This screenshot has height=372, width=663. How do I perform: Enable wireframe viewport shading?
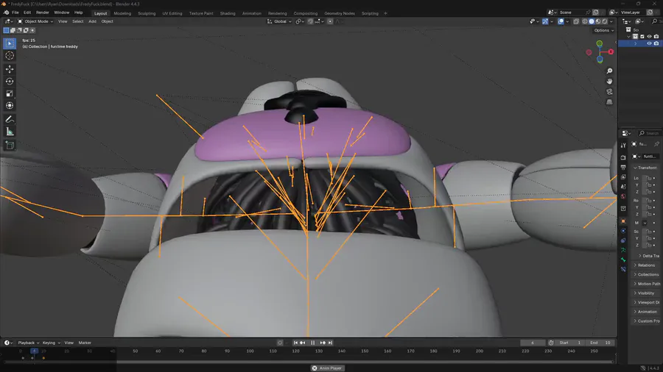[585, 21]
